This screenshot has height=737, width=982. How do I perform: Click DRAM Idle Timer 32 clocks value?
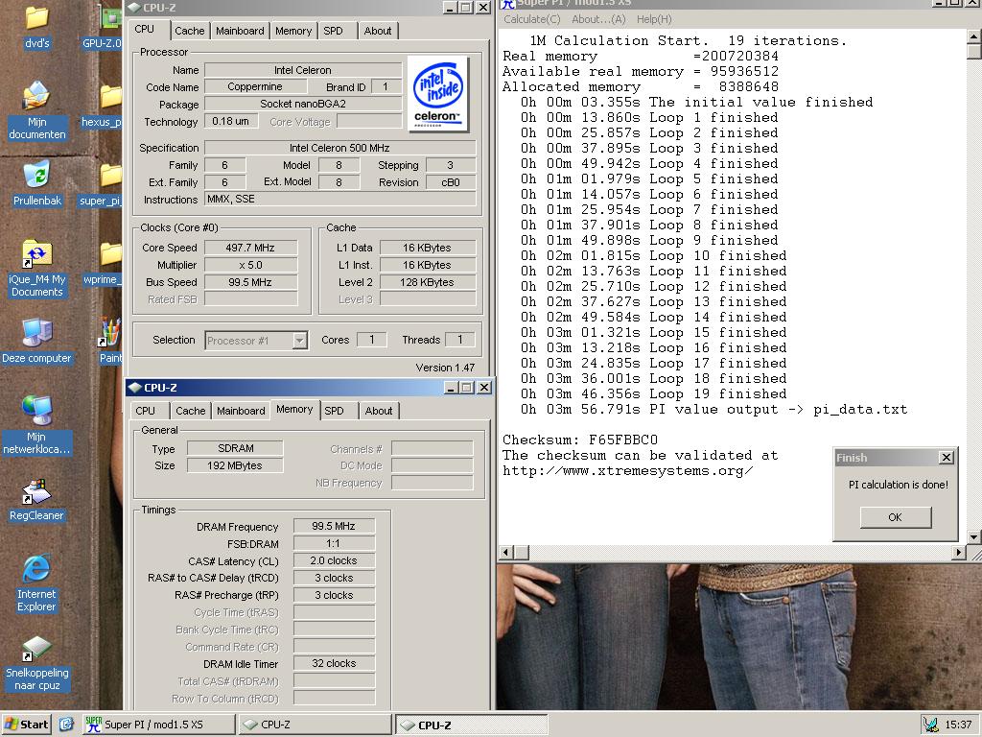click(334, 664)
